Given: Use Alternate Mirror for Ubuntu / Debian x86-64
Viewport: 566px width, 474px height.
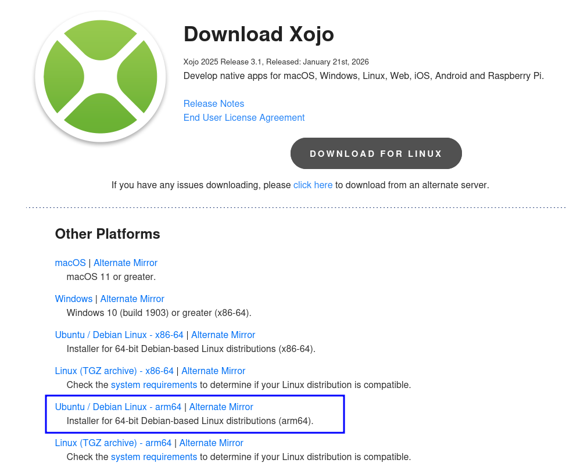Looking at the screenshot, I should pyautogui.click(x=223, y=335).
